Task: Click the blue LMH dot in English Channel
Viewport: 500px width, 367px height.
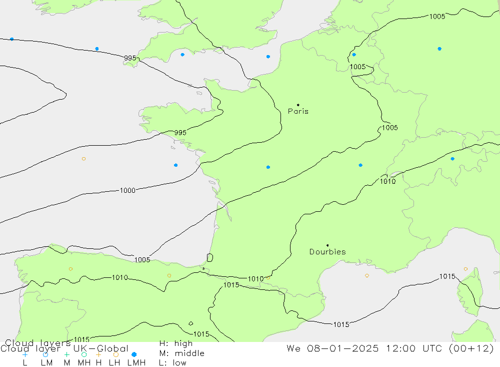Action: tap(268, 57)
